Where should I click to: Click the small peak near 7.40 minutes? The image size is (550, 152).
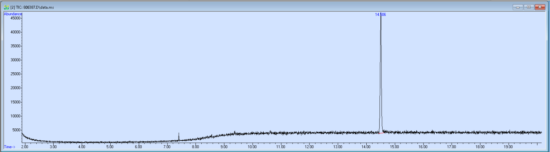[x=179, y=136]
